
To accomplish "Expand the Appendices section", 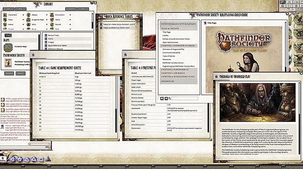I will click(178, 81).
